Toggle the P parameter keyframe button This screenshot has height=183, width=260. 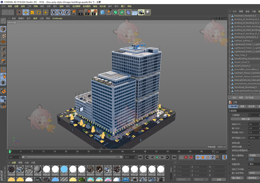[213, 157]
